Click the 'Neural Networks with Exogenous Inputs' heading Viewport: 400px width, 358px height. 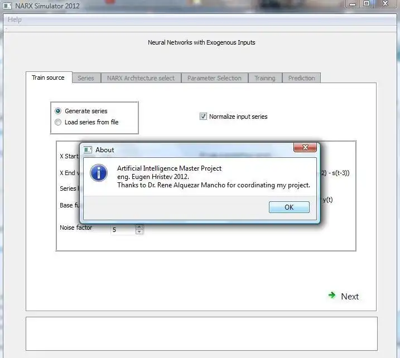click(201, 42)
